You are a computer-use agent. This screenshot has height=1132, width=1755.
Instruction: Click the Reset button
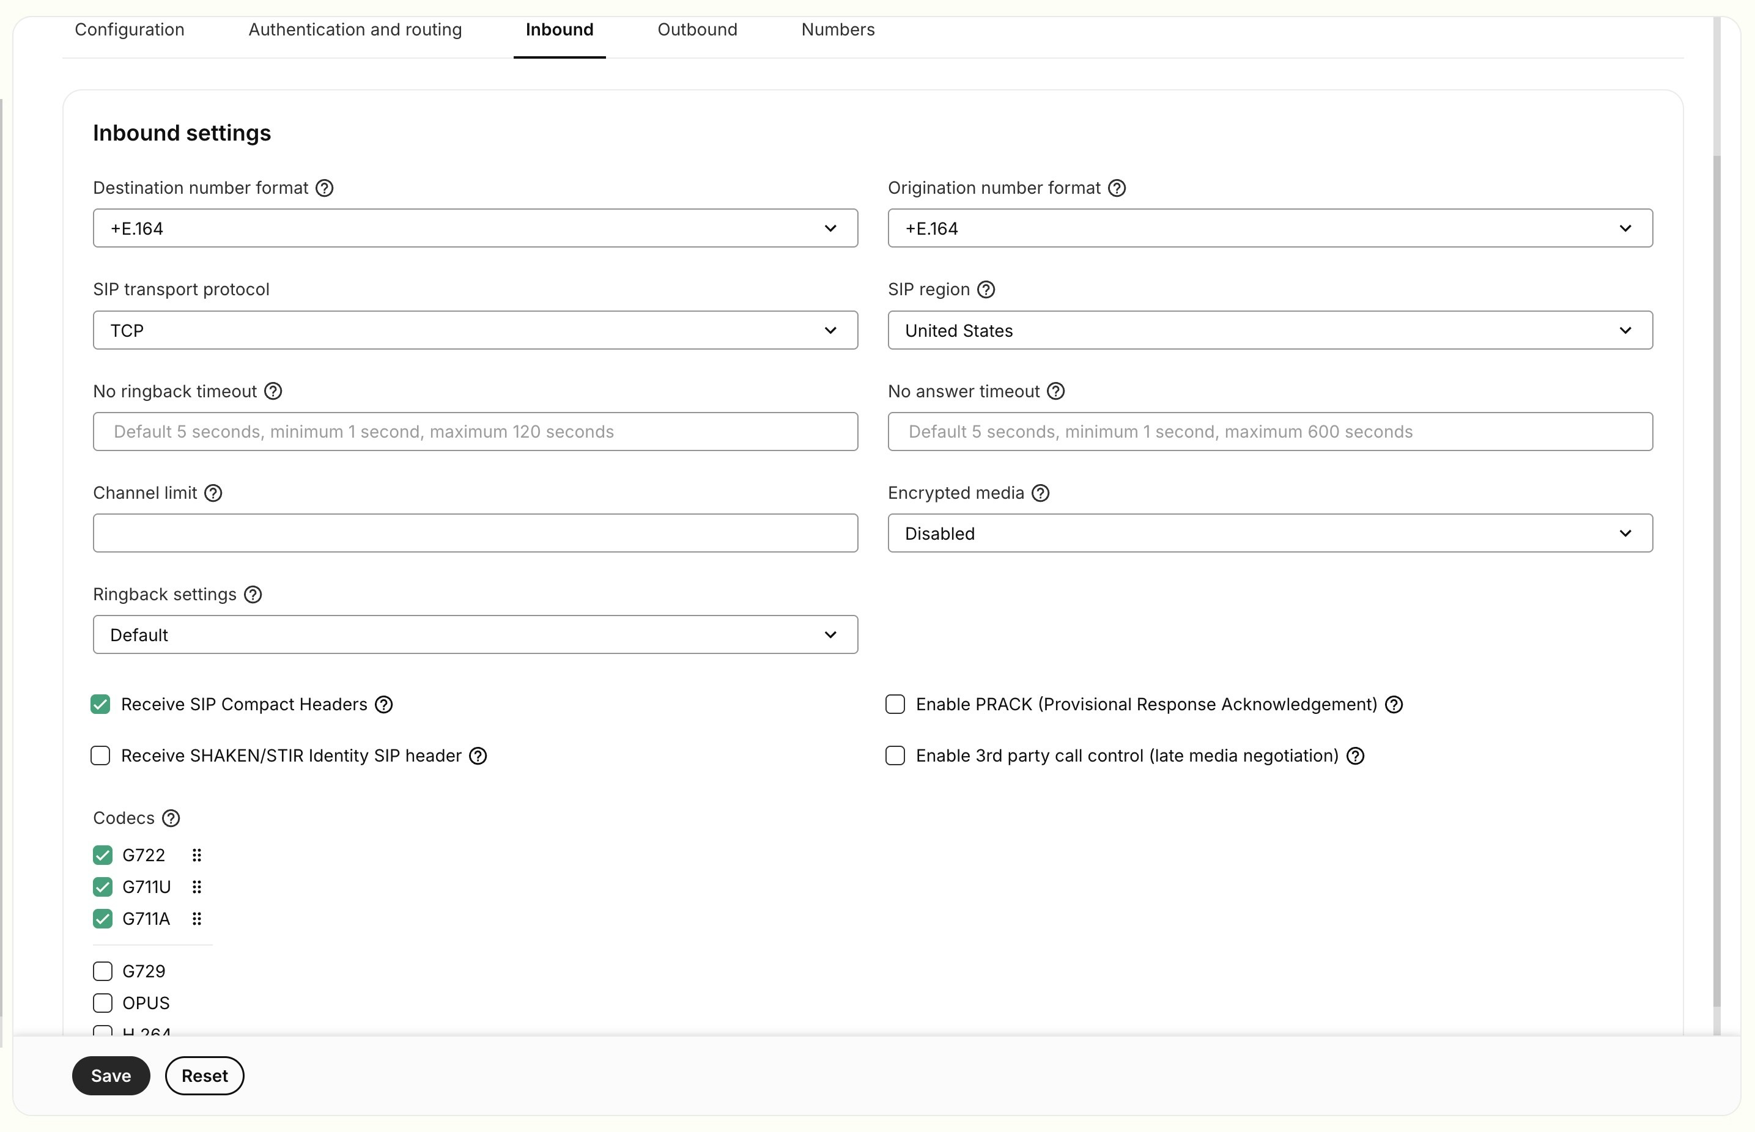[204, 1075]
